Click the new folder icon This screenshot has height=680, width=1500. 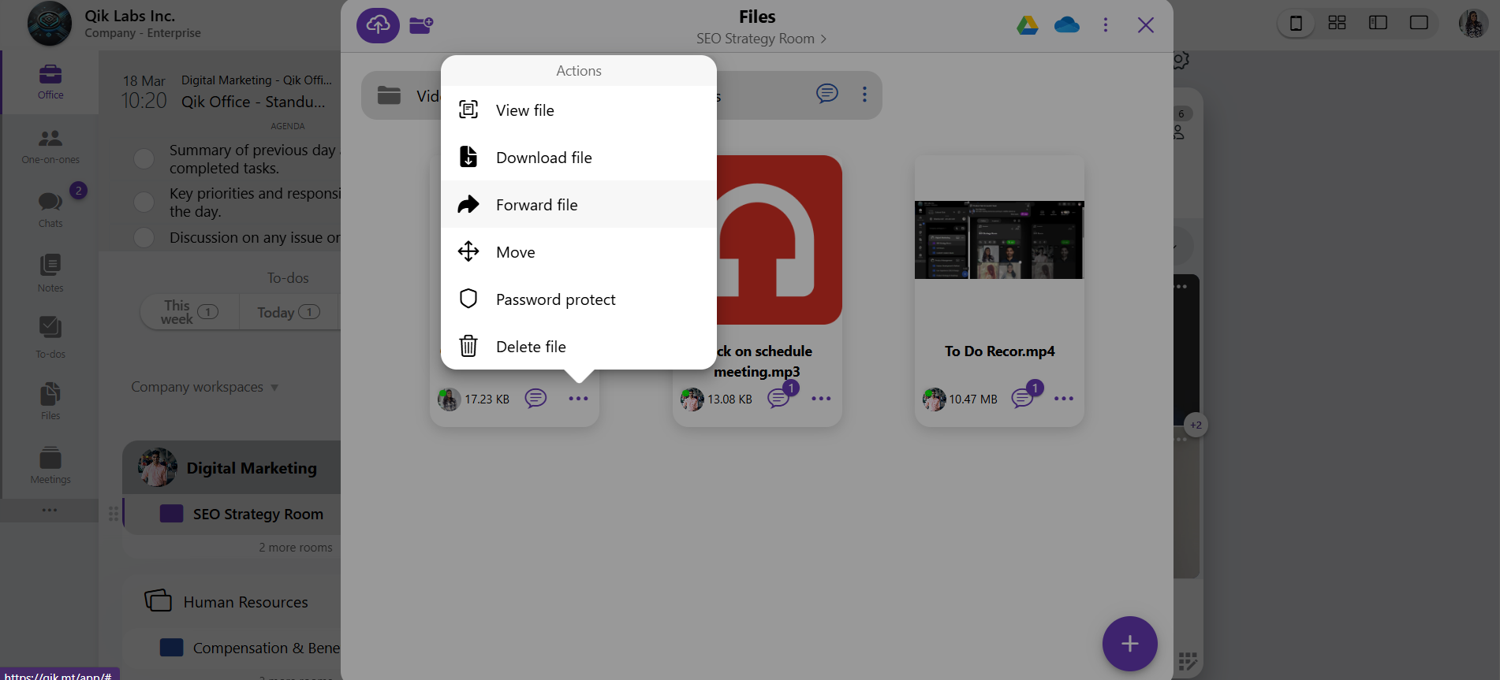[x=421, y=25]
